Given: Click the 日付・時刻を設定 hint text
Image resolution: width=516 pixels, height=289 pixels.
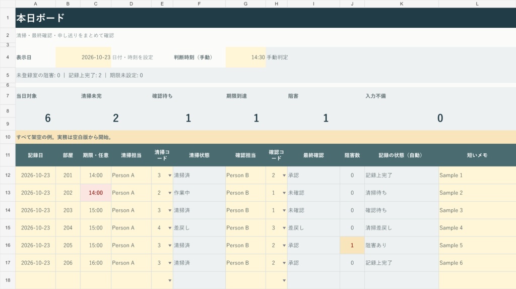Looking at the screenshot, I should point(133,57).
